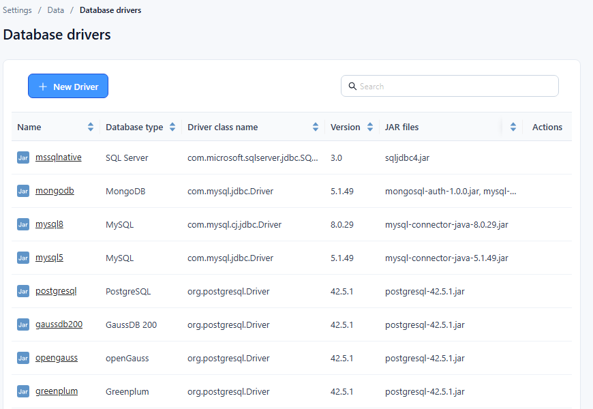Click the Jar icon beside postgresql
Viewport: 593px width, 409px height.
pyautogui.click(x=23, y=291)
